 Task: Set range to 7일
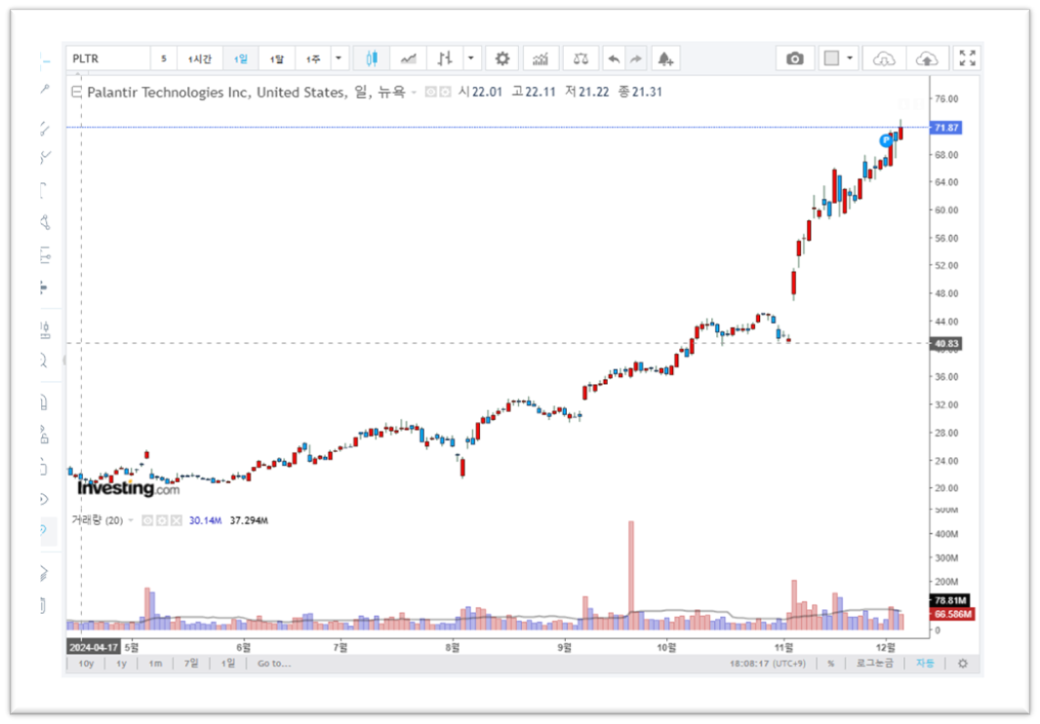(x=191, y=663)
